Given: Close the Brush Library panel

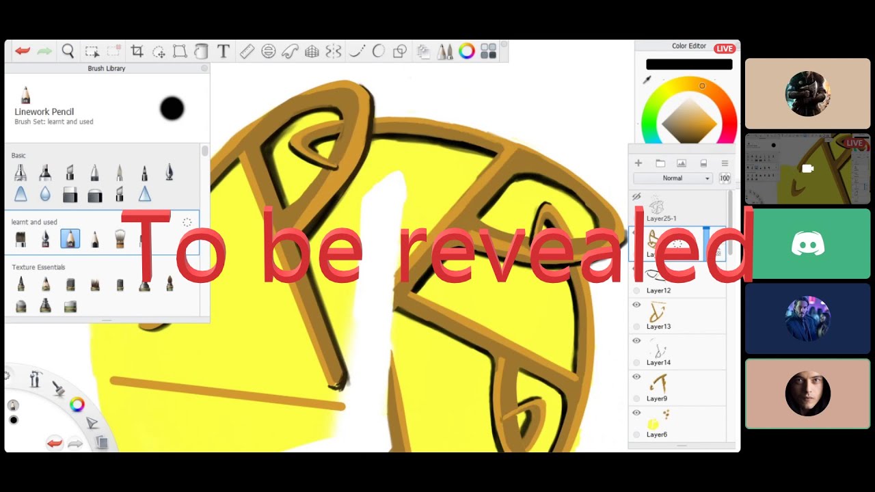Looking at the screenshot, I should click(204, 68).
